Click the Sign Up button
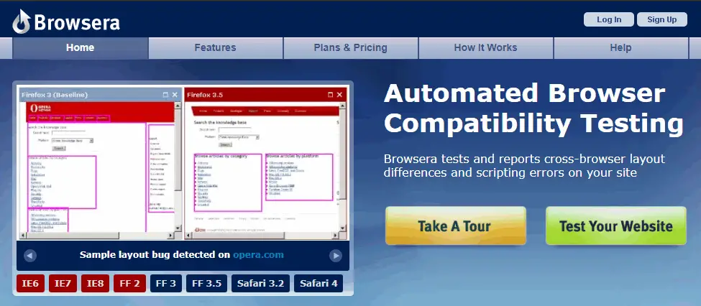 (x=661, y=19)
